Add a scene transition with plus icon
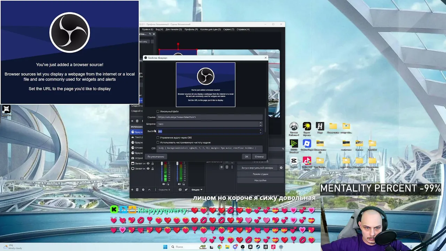Image resolution: width=446 pixels, height=251 pixels. pyautogui.click(x=221, y=167)
